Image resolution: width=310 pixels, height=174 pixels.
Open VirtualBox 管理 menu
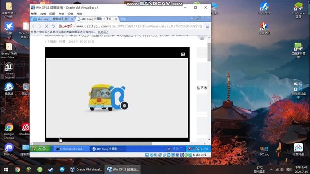point(34,14)
